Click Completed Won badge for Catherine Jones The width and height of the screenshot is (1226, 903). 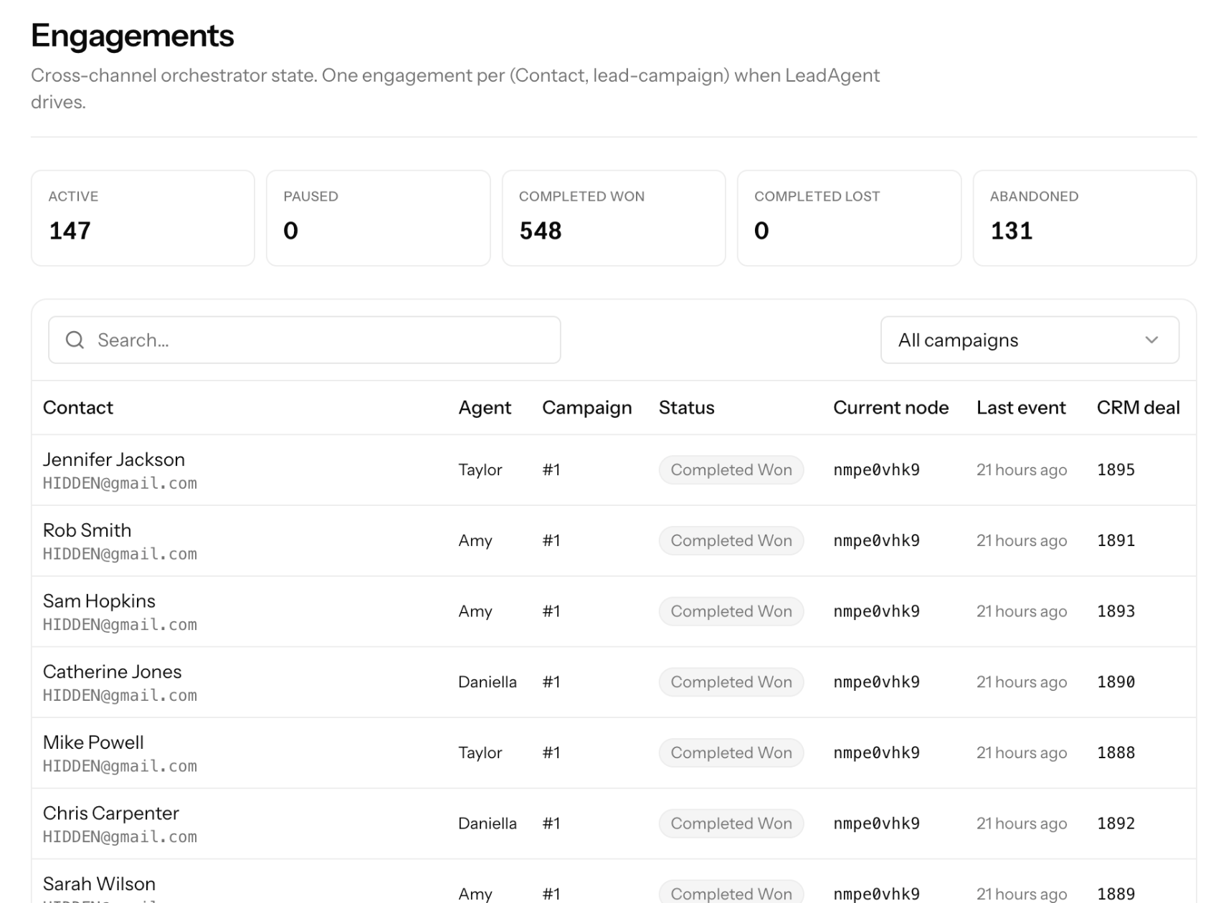[731, 682]
